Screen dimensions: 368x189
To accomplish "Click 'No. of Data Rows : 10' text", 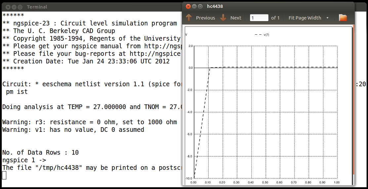I will pyautogui.click(x=40, y=152).
